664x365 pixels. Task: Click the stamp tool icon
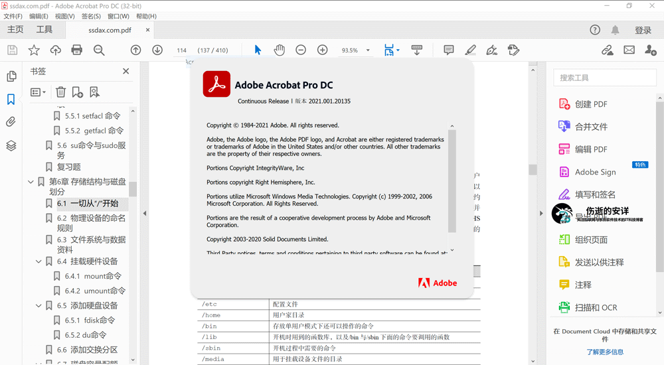pyautogui.click(x=513, y=50)
